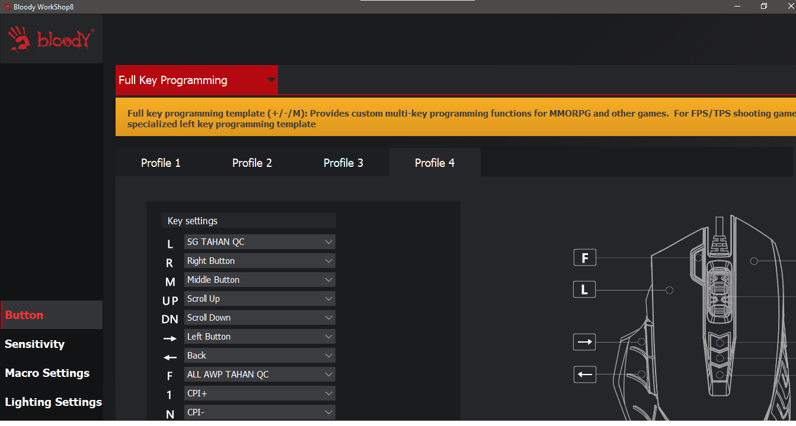Open the Full Key Programming template dropdown
The image size is (796, 426).
196,80
